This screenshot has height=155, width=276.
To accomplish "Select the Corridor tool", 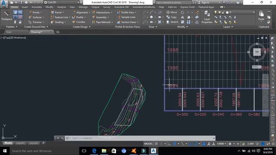I will point(79,22).
